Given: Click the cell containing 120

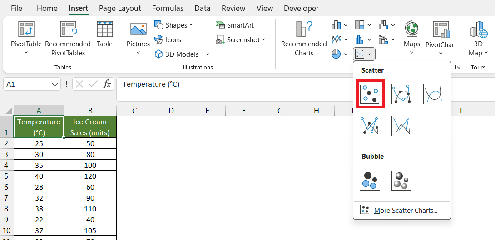Looking at the screenshot, I should pyautogui.click(x=90, y=176).
